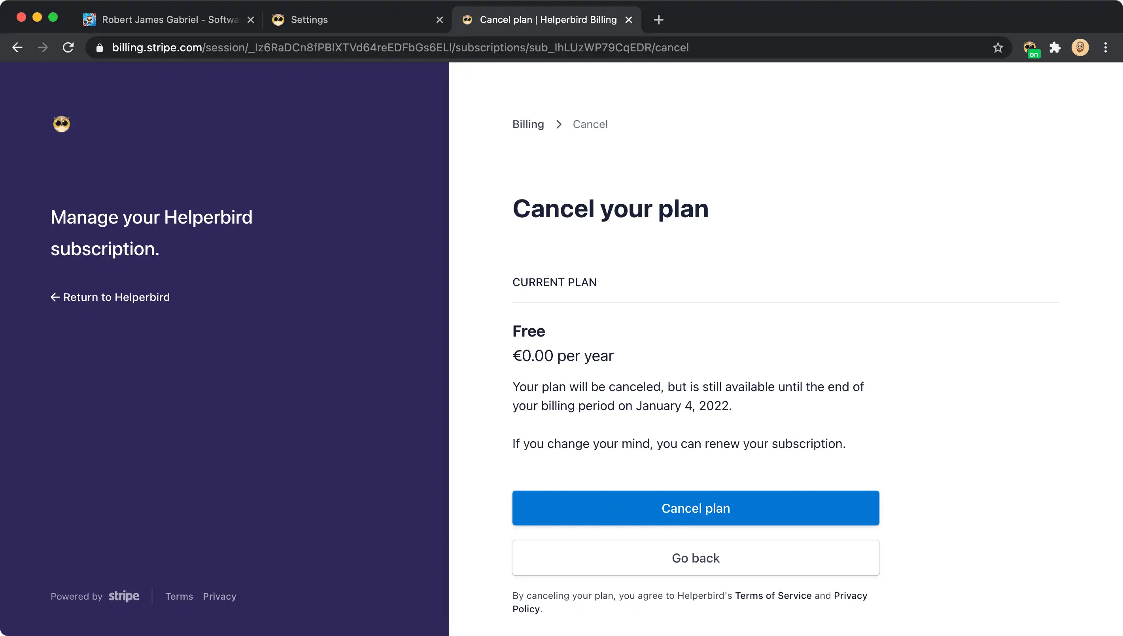Go back using browser back arrow

click(x=17, y=47)
